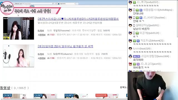178x100 pixels.
Task: Click thumbnail of 유덩 live broadcast
Action: coord(19,28)
